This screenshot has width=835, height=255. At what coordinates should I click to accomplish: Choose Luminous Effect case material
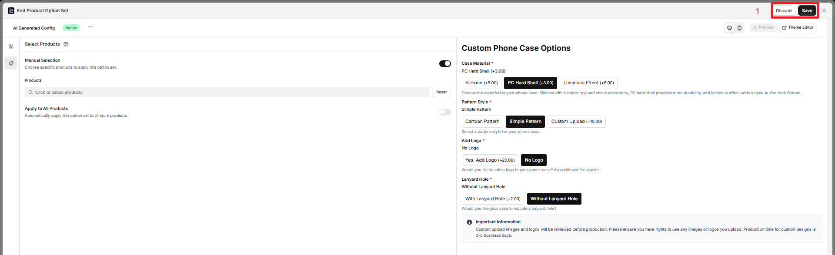[x=588, y=83]
